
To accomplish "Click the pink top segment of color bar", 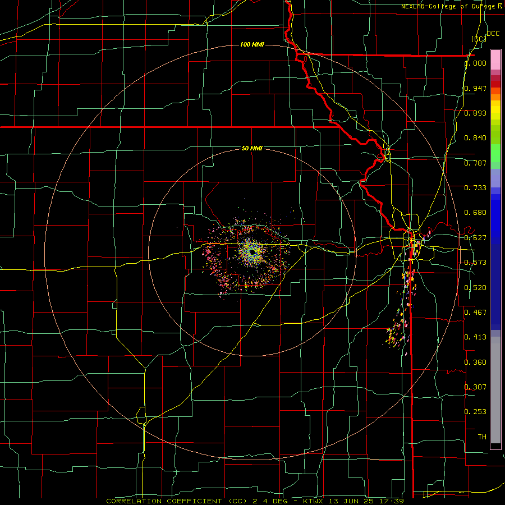I will coord(495,60).
